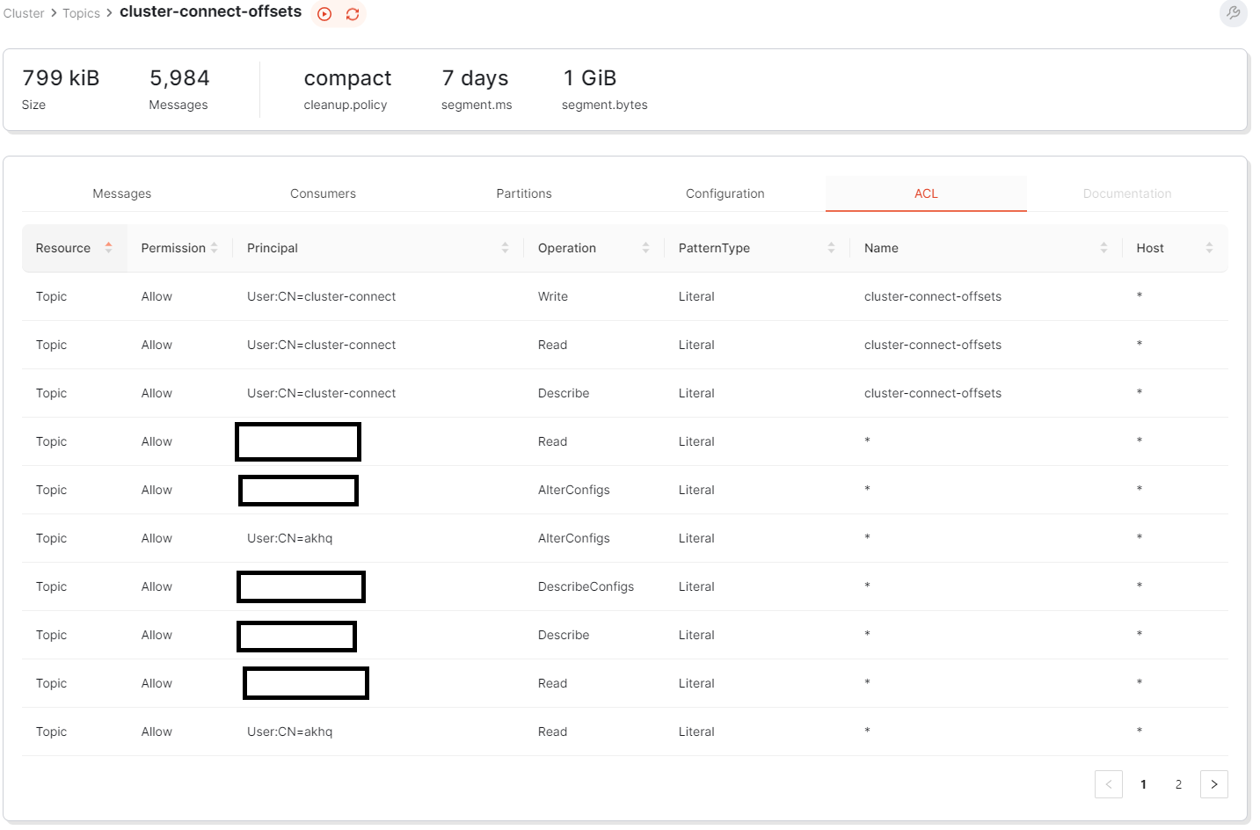Sort by the Resource column arrows

(108, 248)
